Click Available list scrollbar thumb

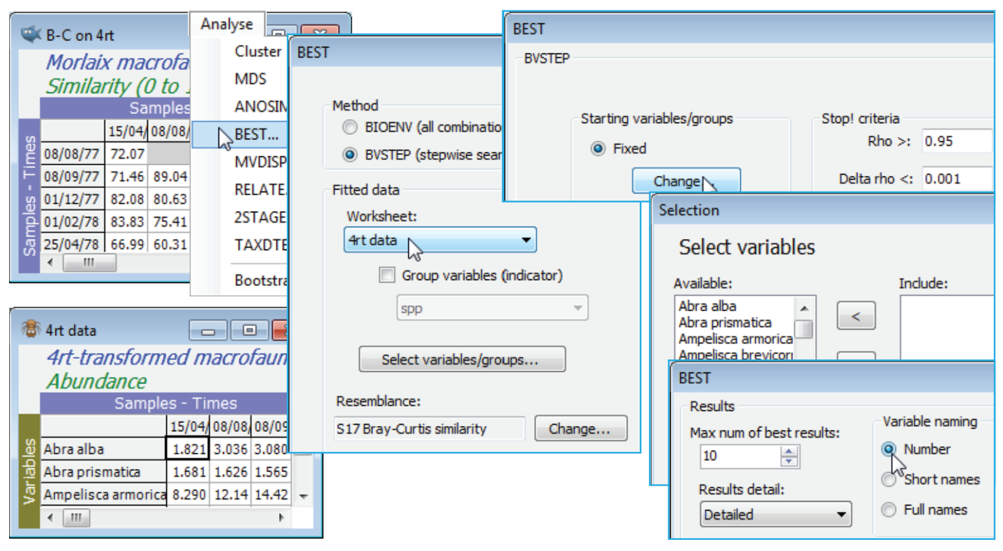804,330
